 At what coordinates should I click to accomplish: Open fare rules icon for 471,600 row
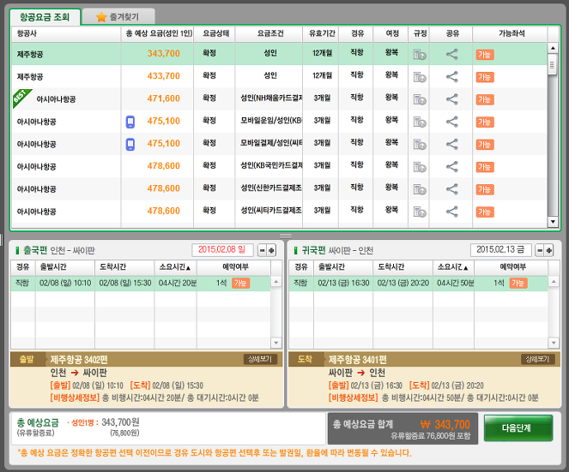coord(420,99)
